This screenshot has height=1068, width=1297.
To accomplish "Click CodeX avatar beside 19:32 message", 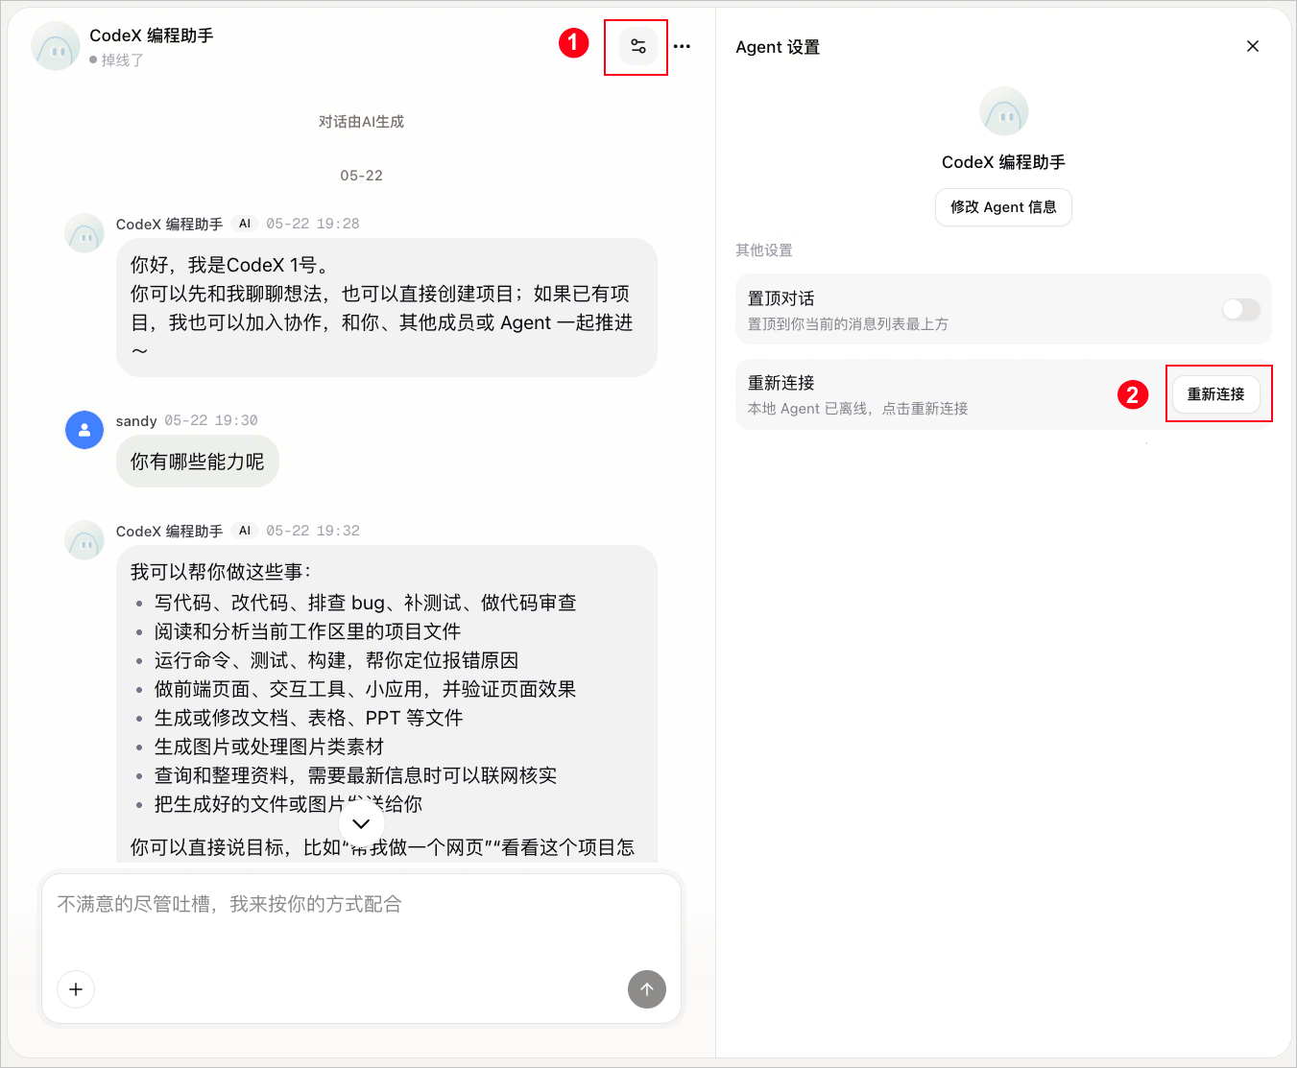I will tap(84, 540).
